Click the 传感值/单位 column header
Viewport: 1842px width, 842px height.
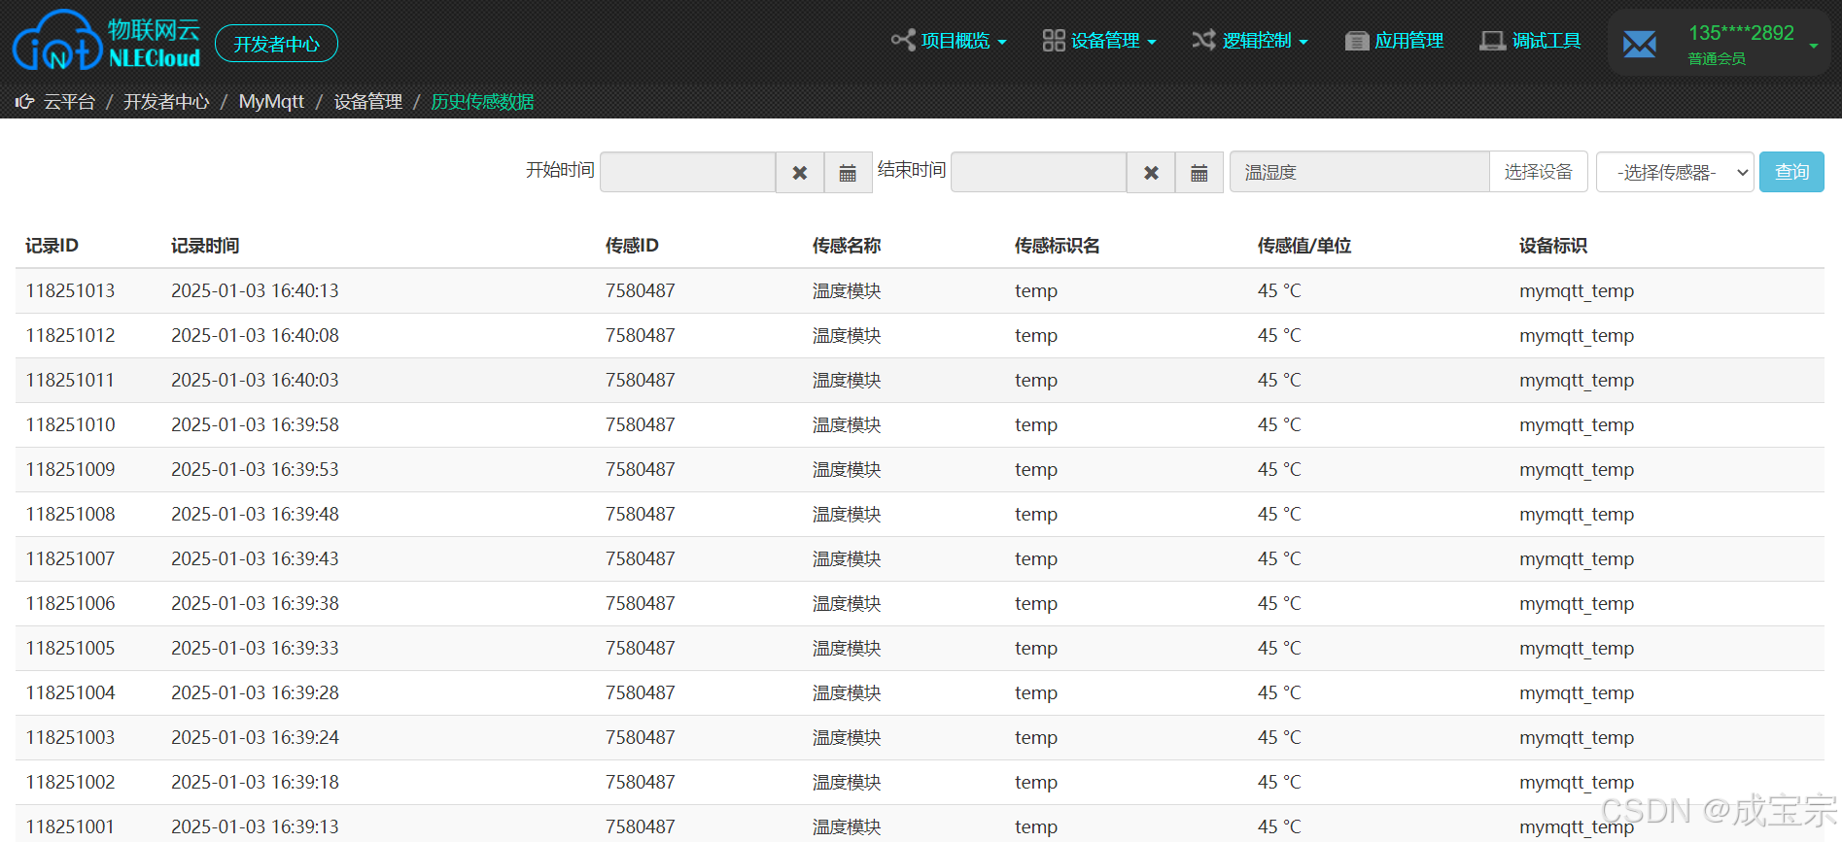(1304, 246)
